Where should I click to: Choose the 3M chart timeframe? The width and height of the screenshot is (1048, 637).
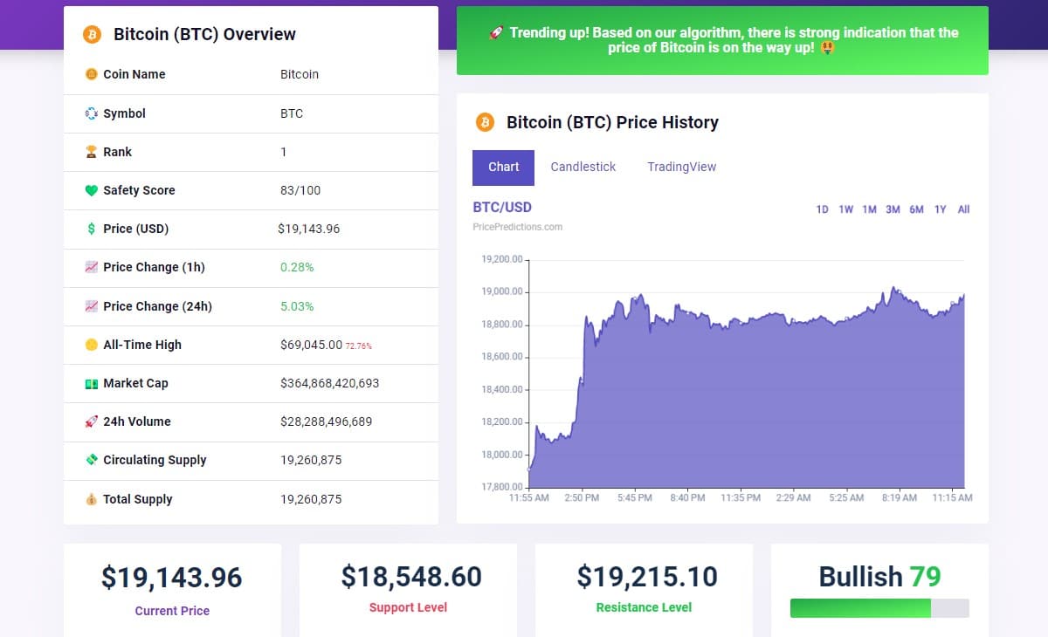click(893, 209)
